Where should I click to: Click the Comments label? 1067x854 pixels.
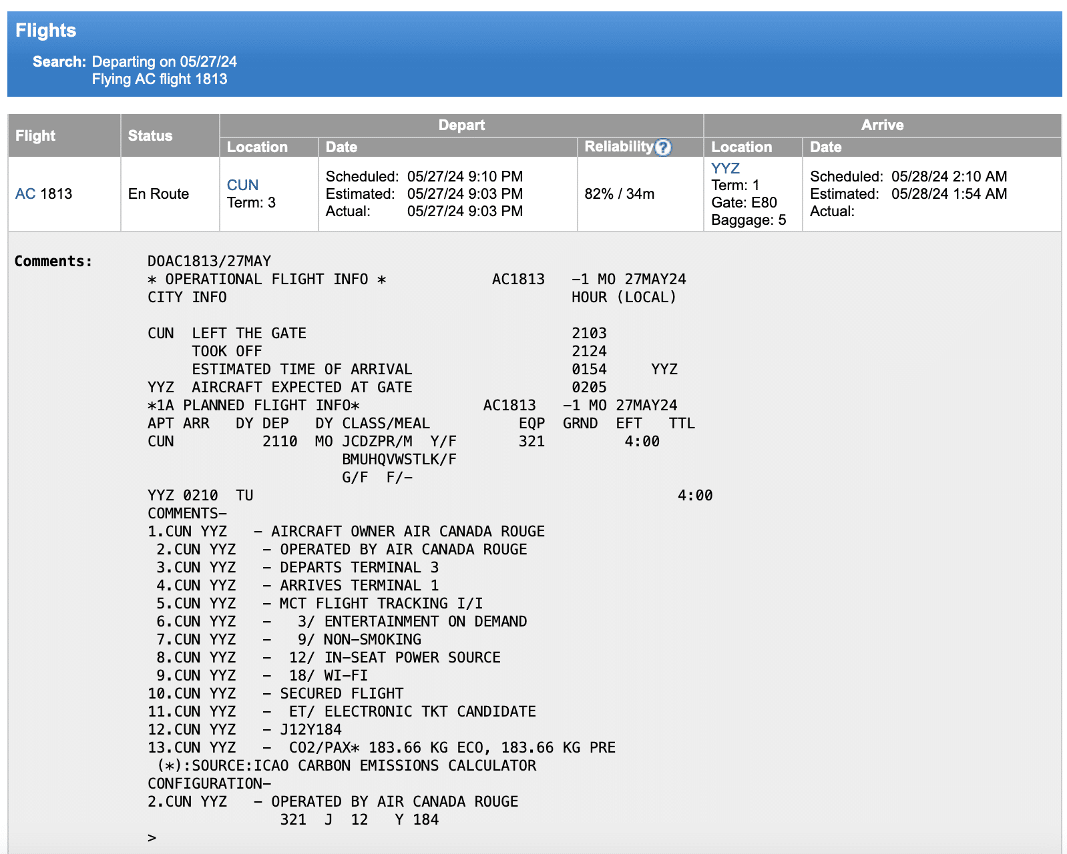tap(53, 262)
